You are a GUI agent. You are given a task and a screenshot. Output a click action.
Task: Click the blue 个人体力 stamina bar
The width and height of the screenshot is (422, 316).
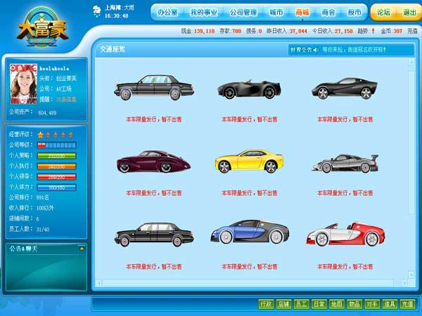[57, 187]
